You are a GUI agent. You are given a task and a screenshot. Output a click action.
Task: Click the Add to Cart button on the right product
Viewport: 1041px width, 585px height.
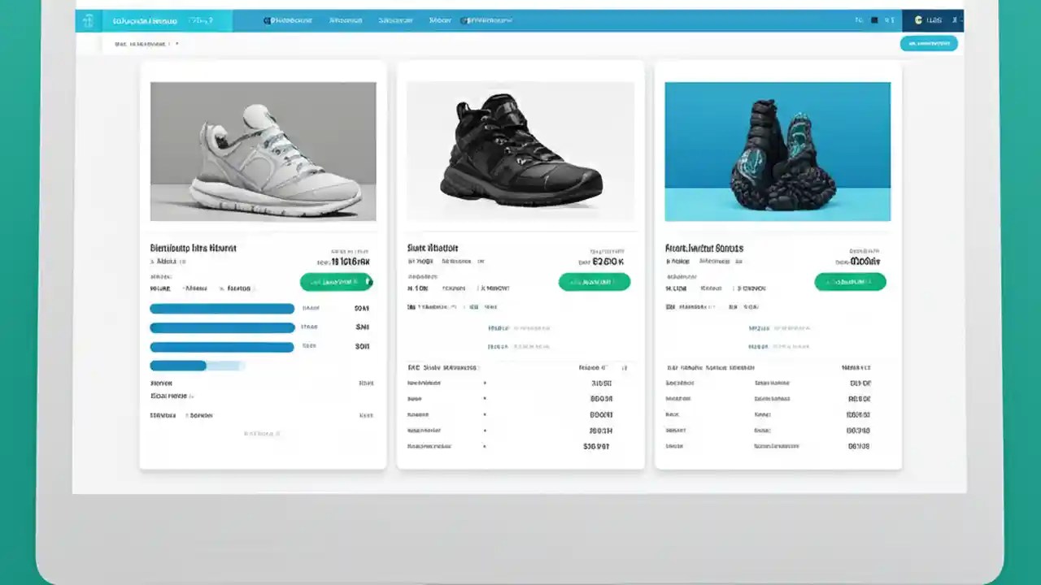point(851,282)
